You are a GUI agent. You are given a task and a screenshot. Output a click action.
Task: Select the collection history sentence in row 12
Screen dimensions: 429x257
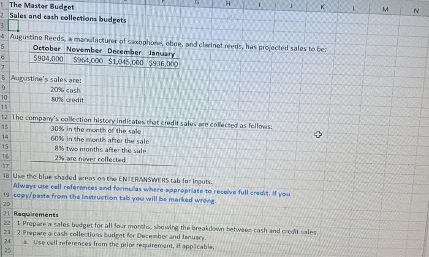click(x=142, y=122)
